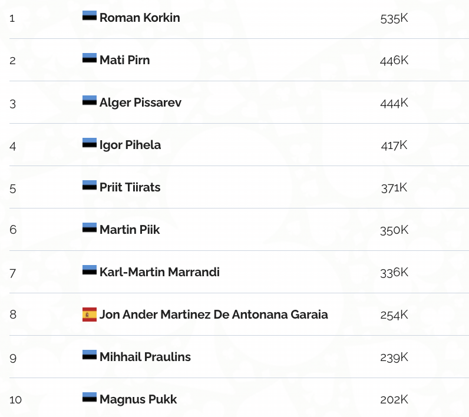Click the flag icon next to Mati Pirn
Screen dimensions: 469x417
[x=90, y=58]
